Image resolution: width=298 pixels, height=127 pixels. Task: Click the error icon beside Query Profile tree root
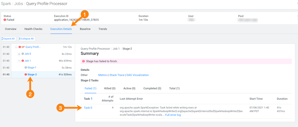coord(20,47)
